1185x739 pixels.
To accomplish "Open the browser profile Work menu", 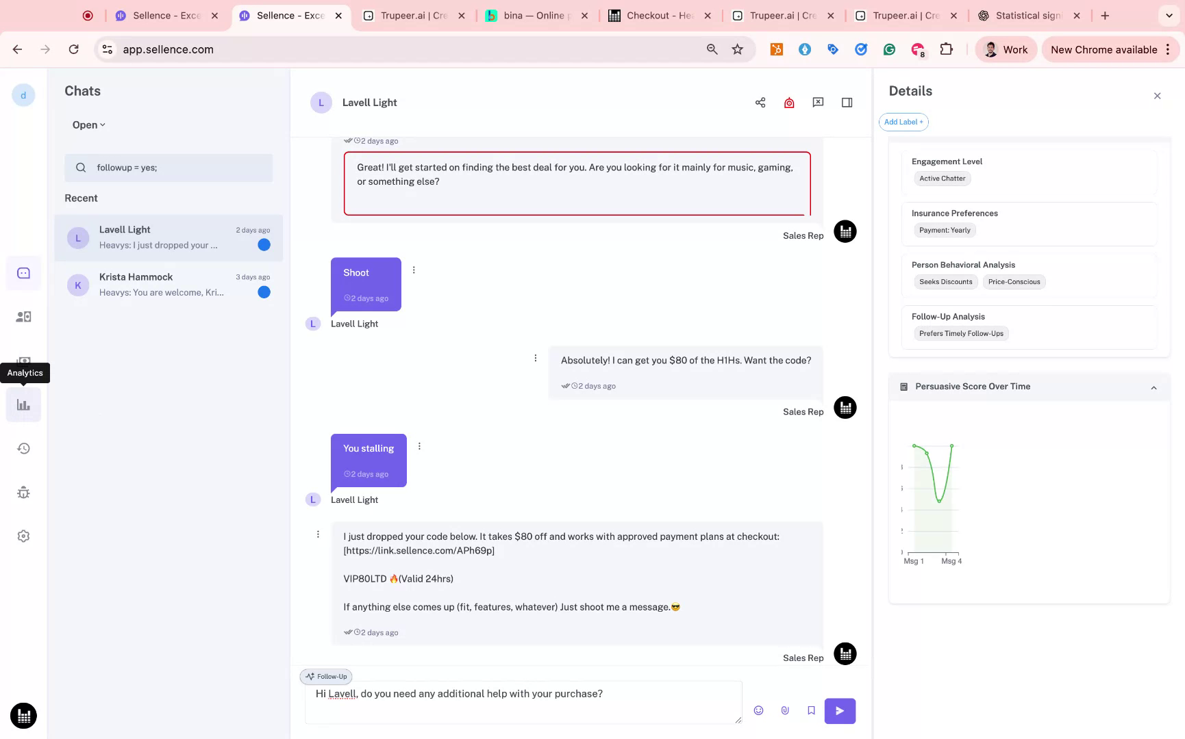I will coord(1006,49).
